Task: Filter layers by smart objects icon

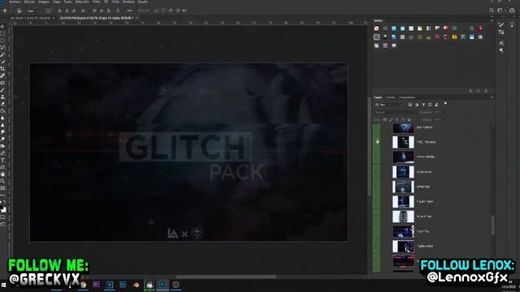Action: (437, 105)
